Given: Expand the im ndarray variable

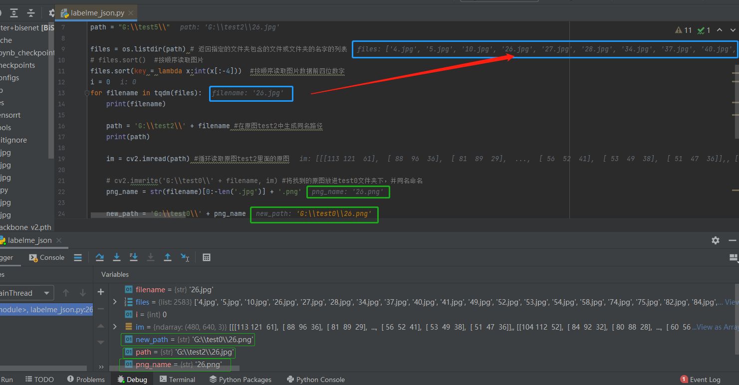Looking at the screenshot, I should click(x=115, y=327).
